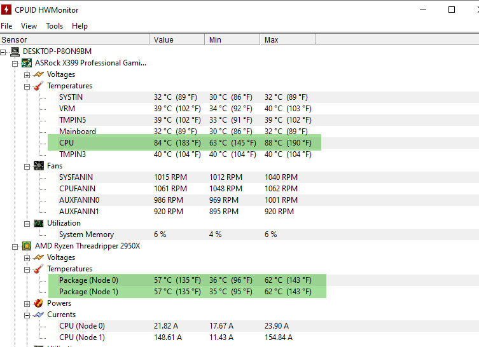This screenshot has width=479, height=347.
Task: Click the 21.82 A current value
Action: (166, 326)
